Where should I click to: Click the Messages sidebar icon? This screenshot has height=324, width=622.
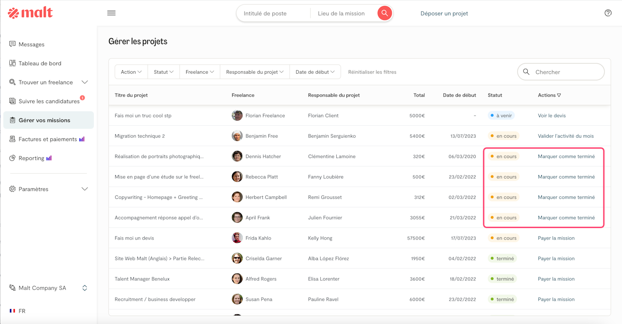(13, 44)
